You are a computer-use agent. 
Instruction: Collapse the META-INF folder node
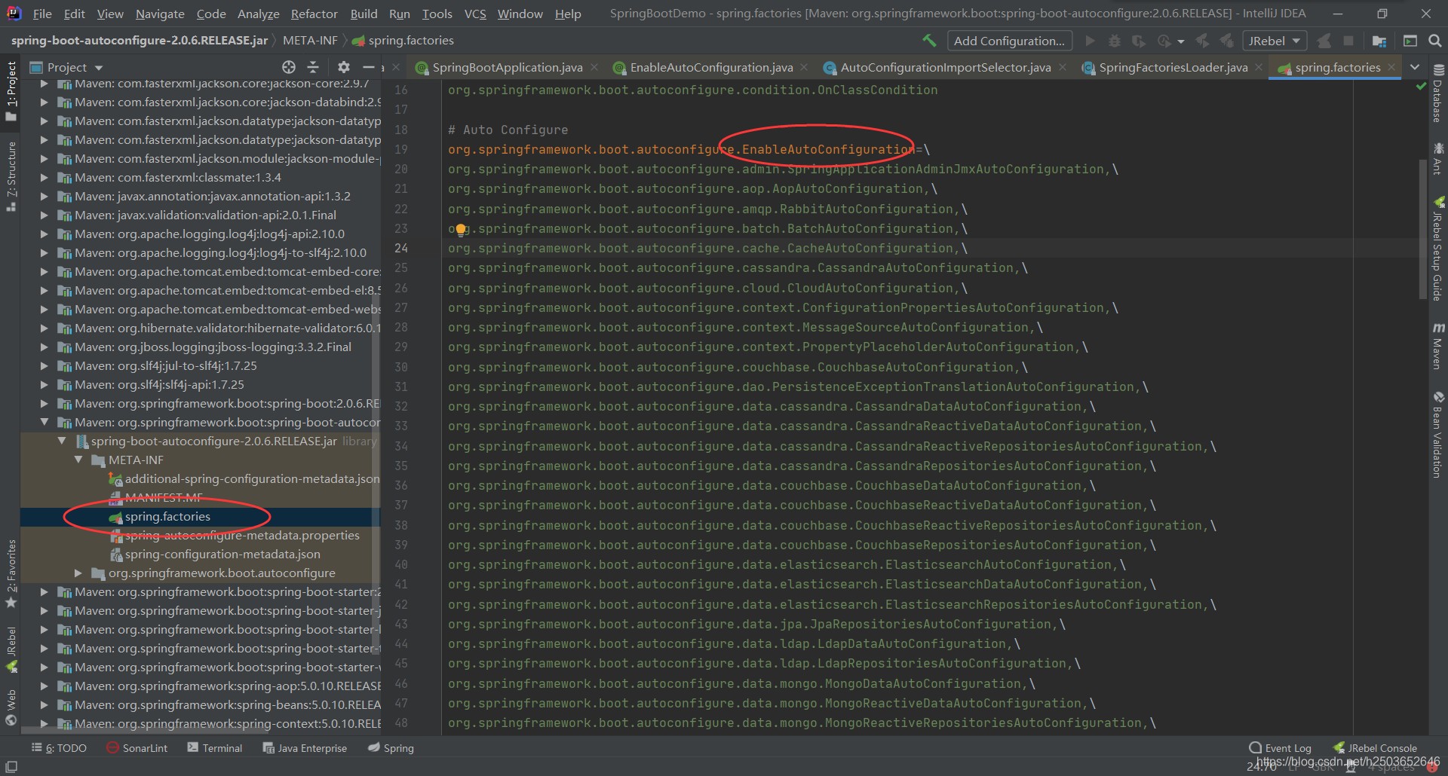(x=78, y=460)
